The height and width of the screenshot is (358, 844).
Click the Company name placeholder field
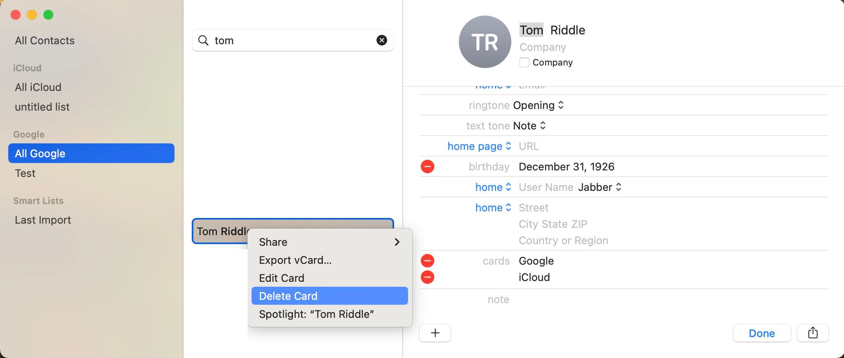[x=543, y=47]
